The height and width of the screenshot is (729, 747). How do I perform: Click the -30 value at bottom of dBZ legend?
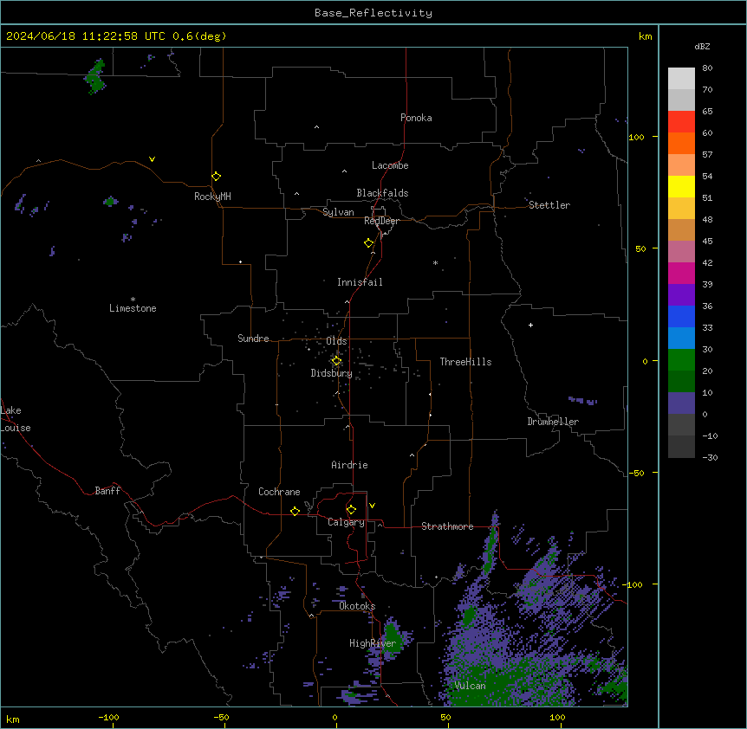710,457
